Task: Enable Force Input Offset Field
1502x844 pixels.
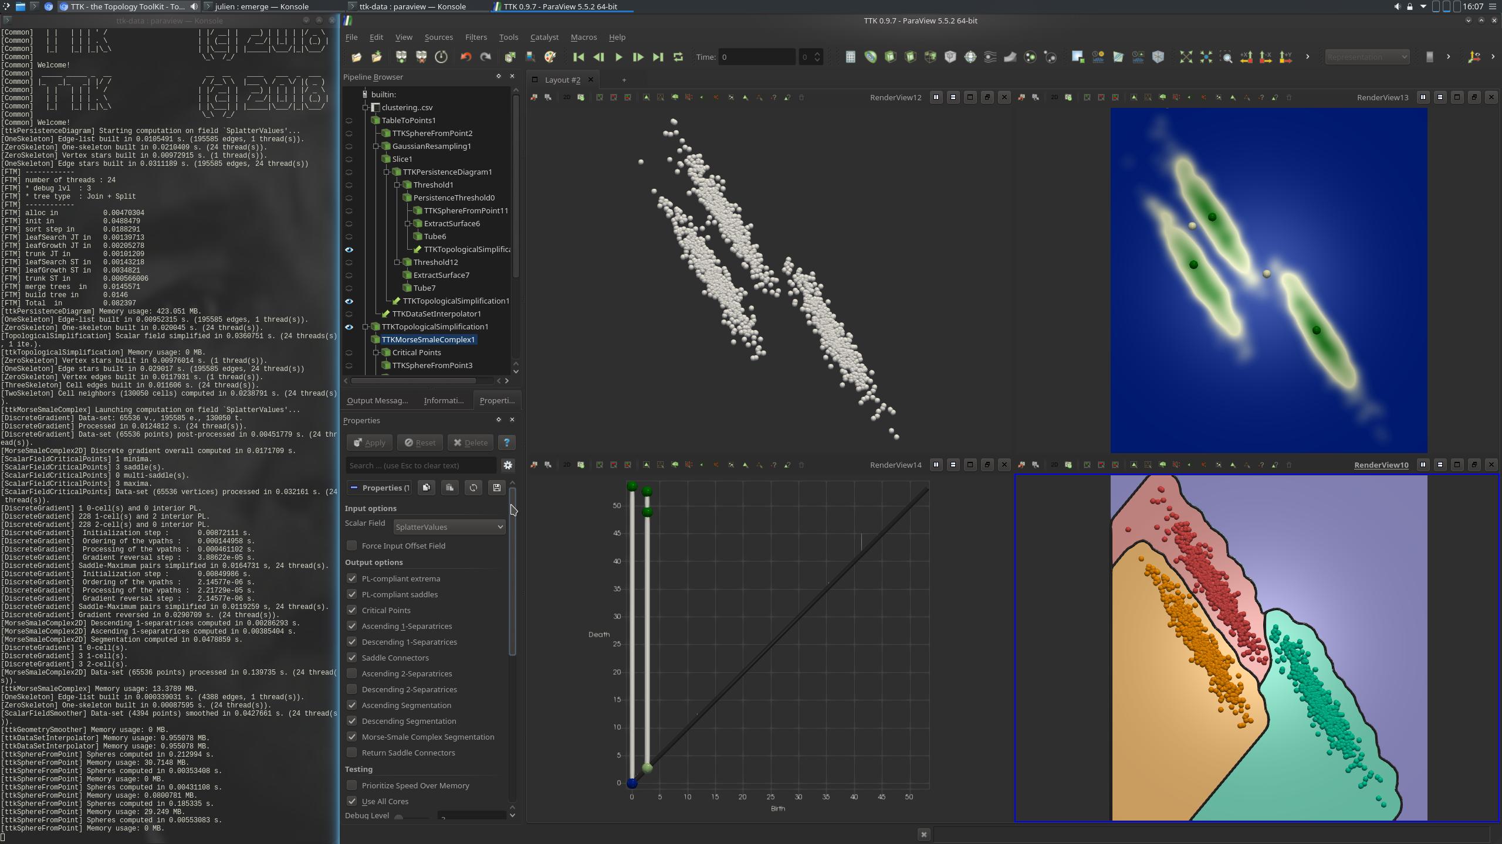Action: [x=352, y=546]
